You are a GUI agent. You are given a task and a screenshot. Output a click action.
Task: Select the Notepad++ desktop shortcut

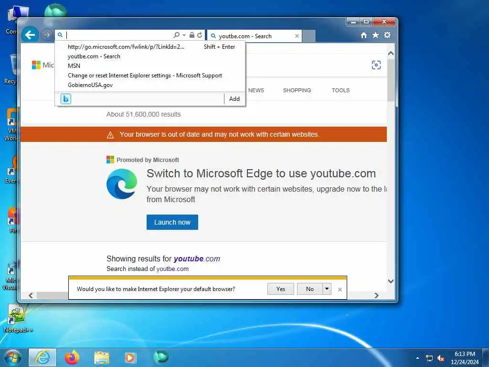18,318
